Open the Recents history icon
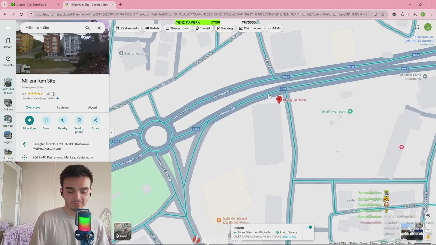The image size is (436, 245). (8, 61)
